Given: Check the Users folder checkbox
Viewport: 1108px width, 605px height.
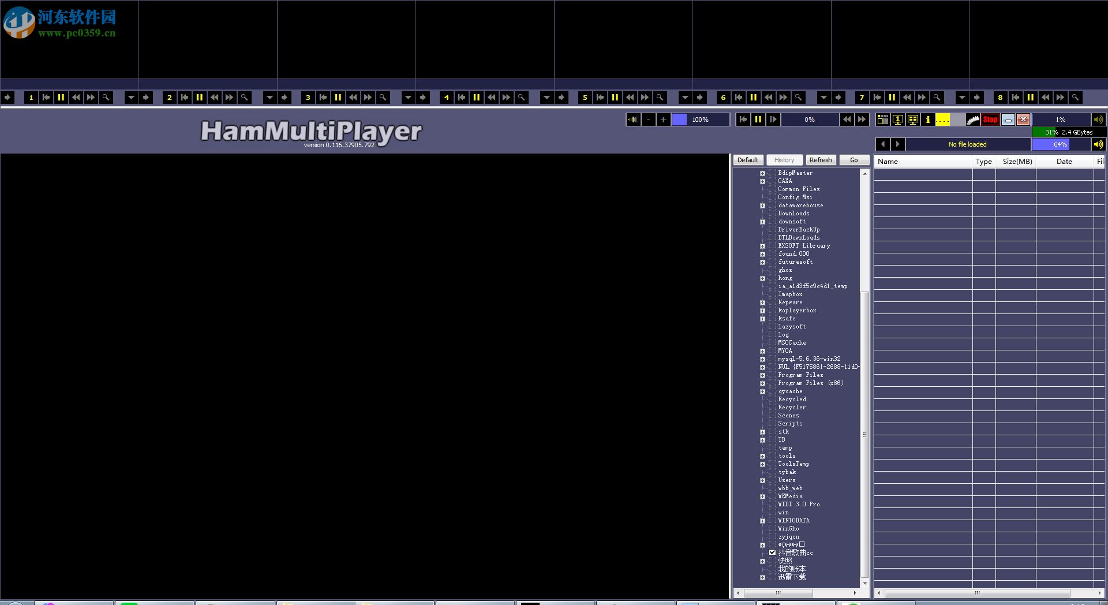Looking at the screenshot, I should click(x=772, y=480).
